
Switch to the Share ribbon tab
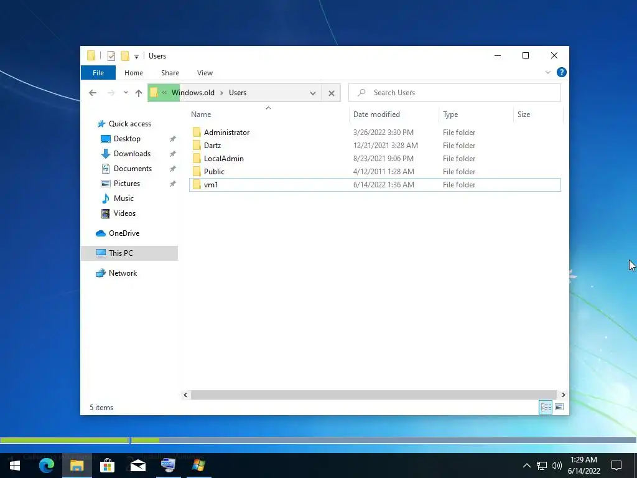click(x=170, y=73)
